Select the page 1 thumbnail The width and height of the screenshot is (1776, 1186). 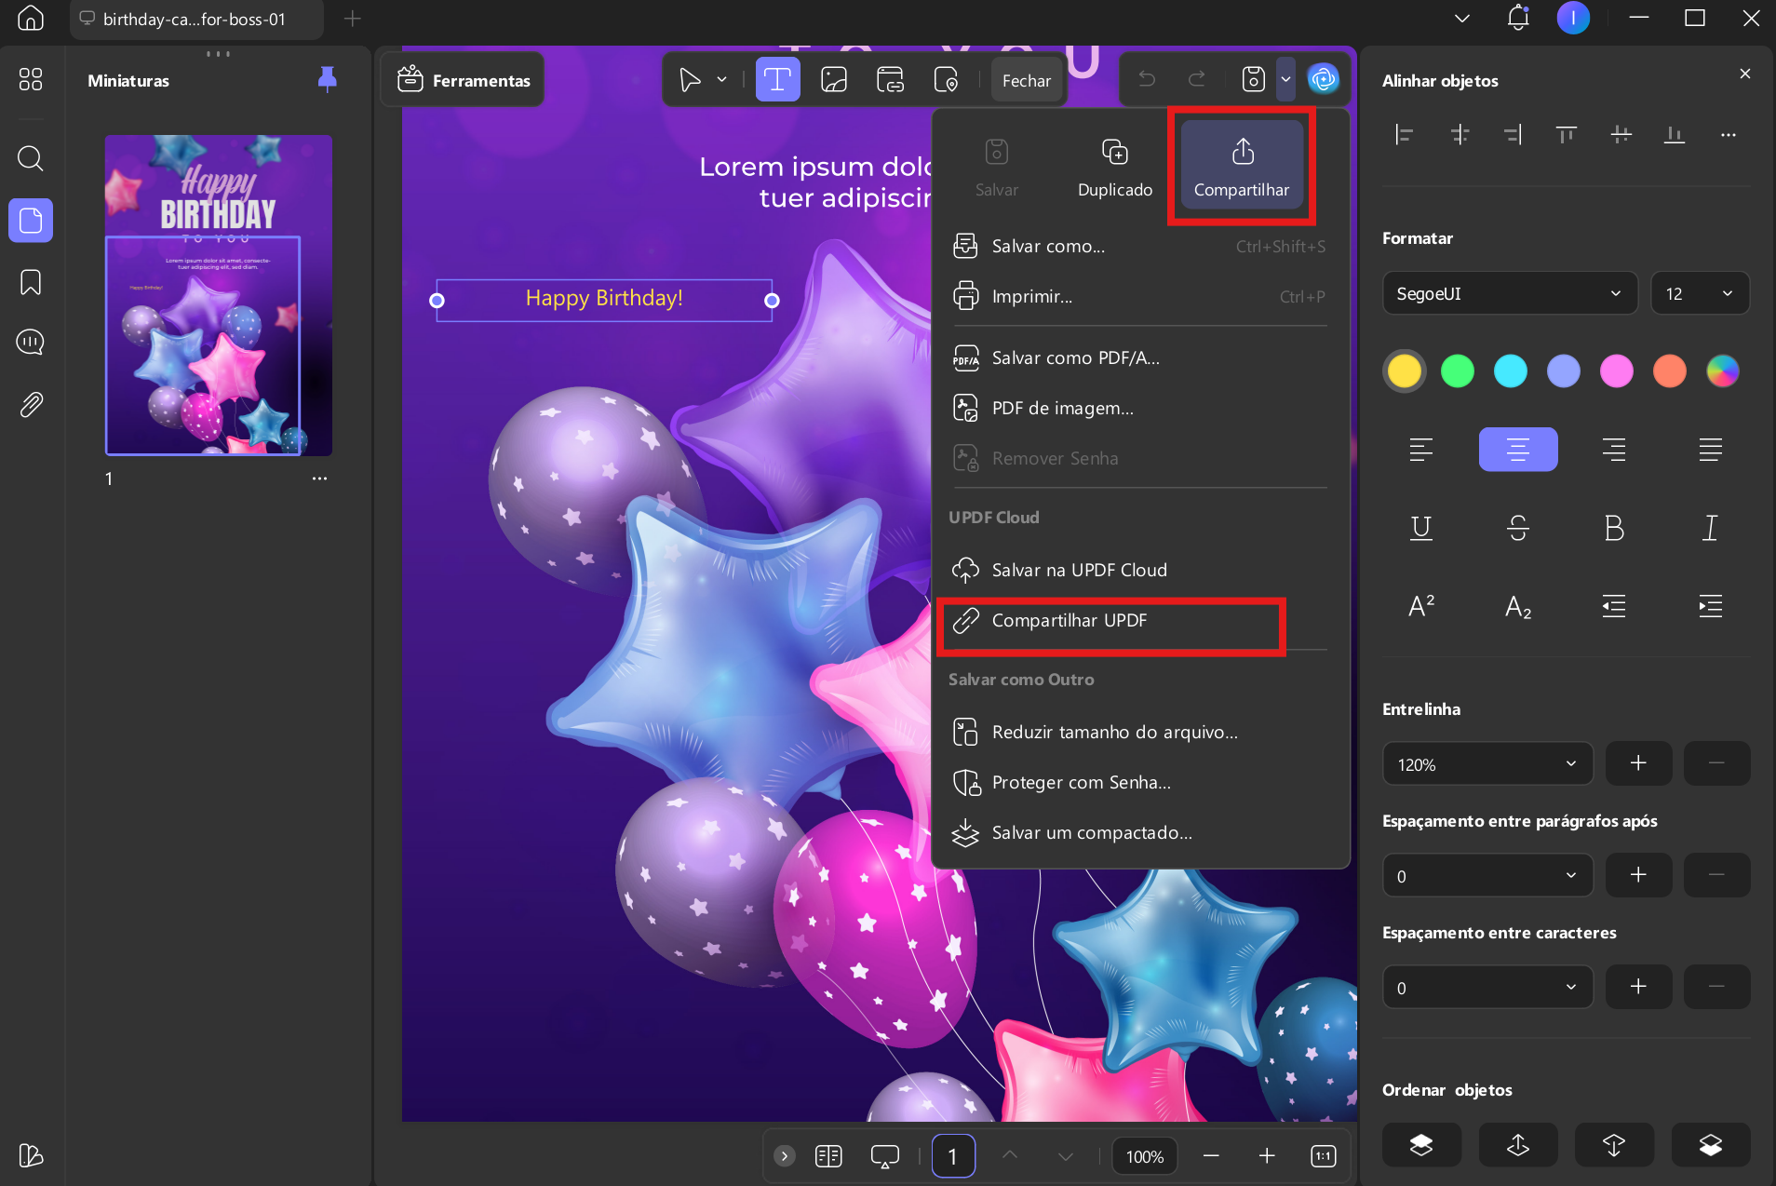click(x=219, y=295)
